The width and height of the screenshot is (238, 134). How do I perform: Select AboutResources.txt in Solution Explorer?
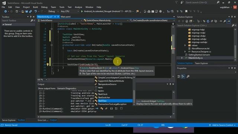coord(200,48)
